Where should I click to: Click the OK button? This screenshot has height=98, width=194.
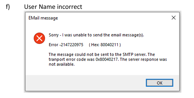[159, 83]
